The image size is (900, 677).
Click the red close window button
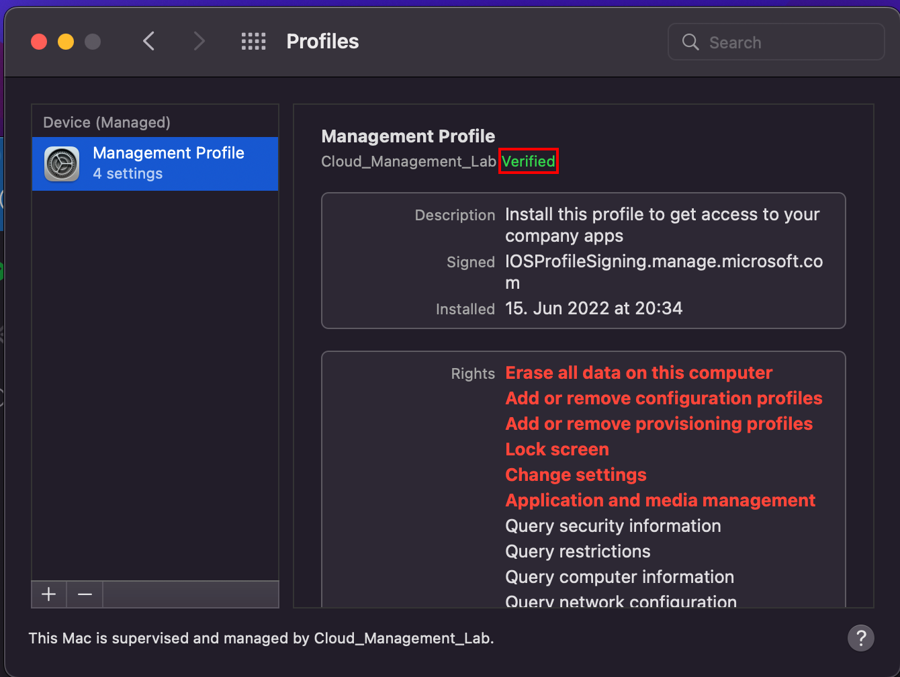39,42
